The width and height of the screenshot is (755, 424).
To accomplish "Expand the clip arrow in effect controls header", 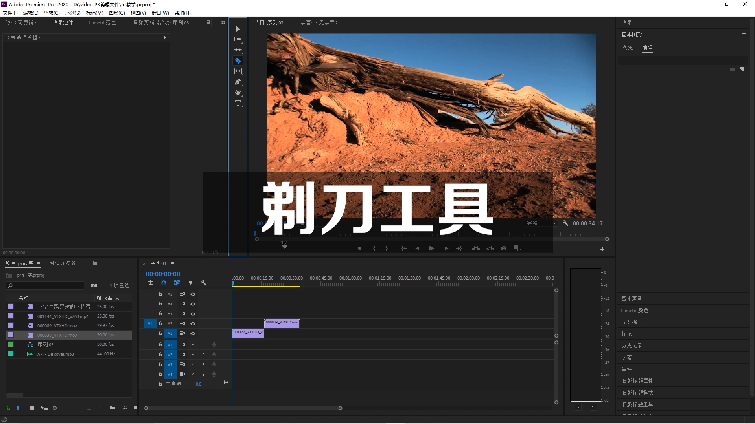I will click(165, 38).
